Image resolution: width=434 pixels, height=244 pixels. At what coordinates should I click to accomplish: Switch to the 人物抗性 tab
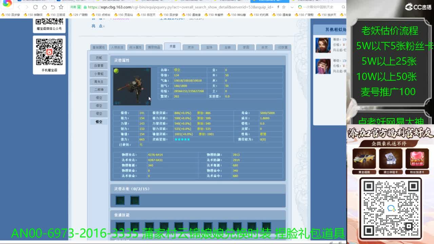(x=117, y=47)
